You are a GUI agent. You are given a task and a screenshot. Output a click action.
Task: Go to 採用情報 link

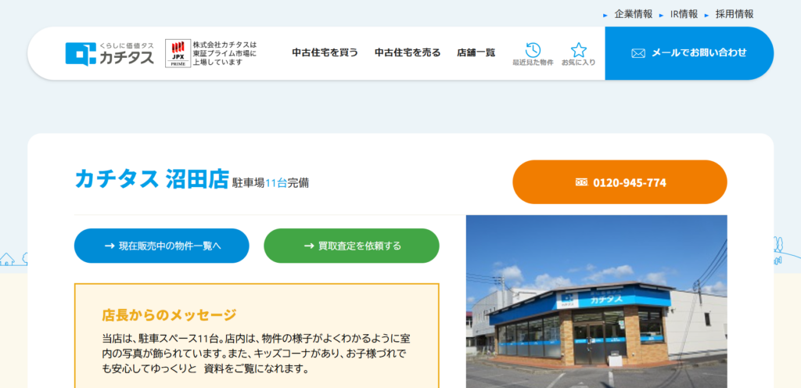pos(734,14)
